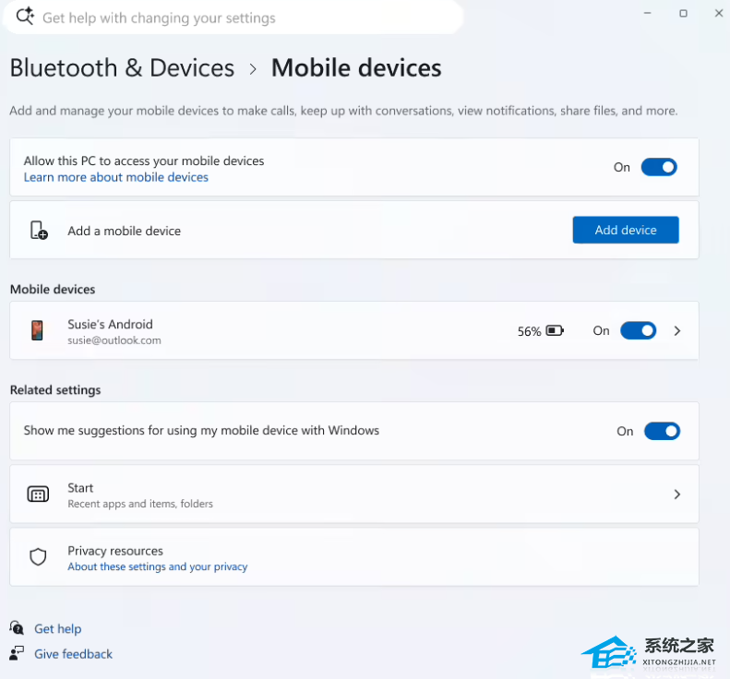Open Learn more about mobile devices link
Viewport: 730px width, 679px height.
tap(116, 177)
